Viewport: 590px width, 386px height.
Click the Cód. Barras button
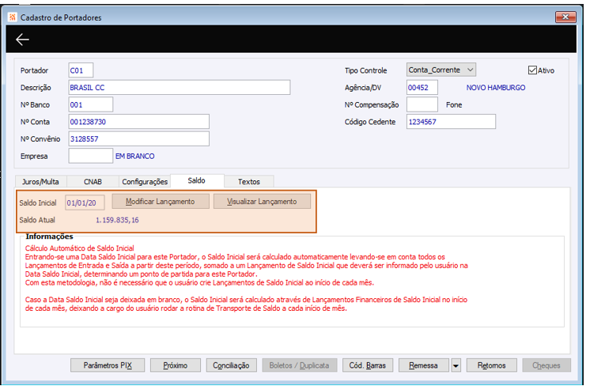tap(367, 365)
